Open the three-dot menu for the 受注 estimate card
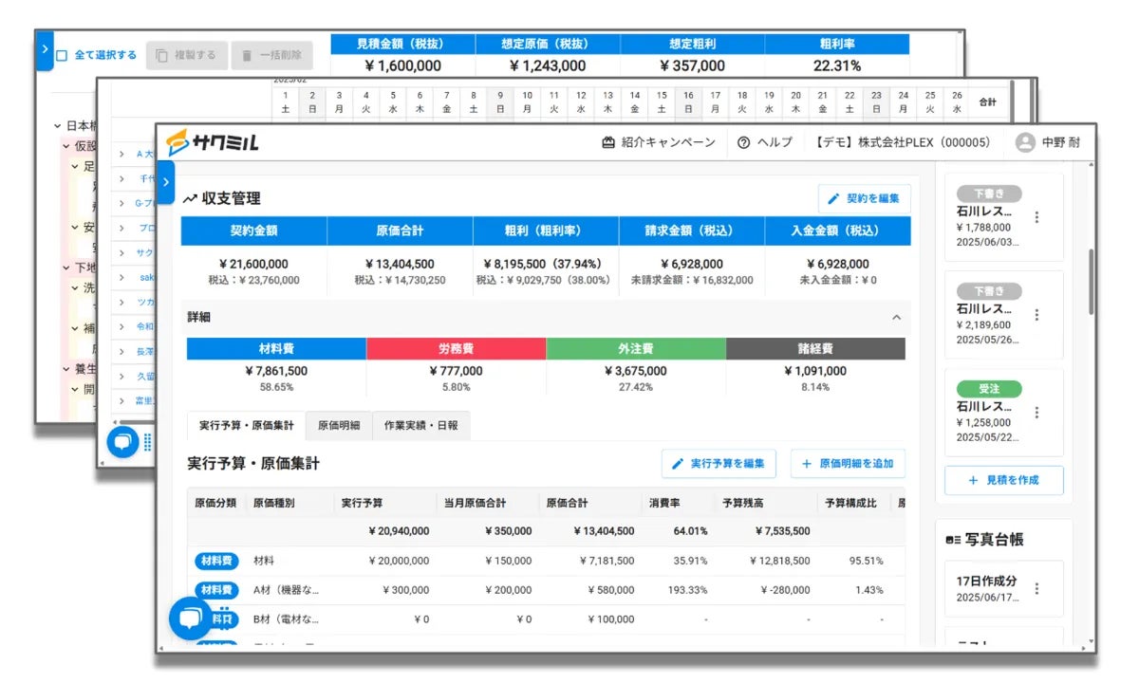Viewport: 1139px width, 683px height. click(x=1036, y=413)
